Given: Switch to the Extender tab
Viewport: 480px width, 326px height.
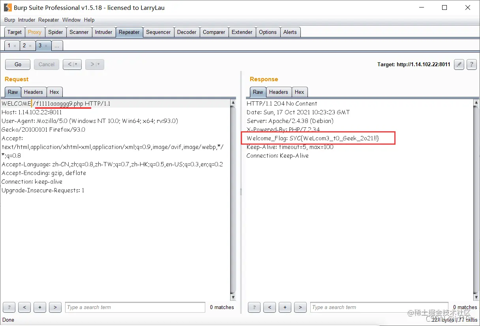Looking at the screenshot, I should 242,32.
